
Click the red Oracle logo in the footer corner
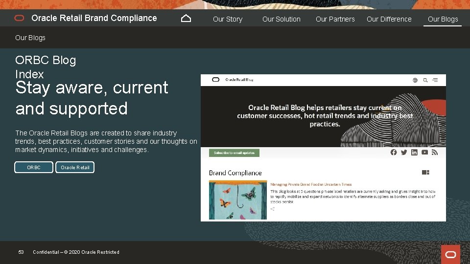click(450, 254)
